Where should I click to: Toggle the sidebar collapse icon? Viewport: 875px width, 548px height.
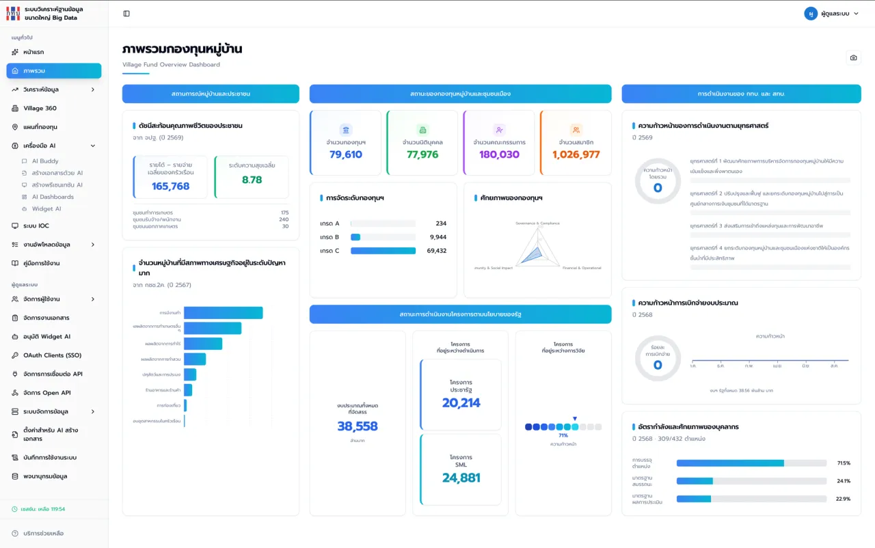(126, 14)
